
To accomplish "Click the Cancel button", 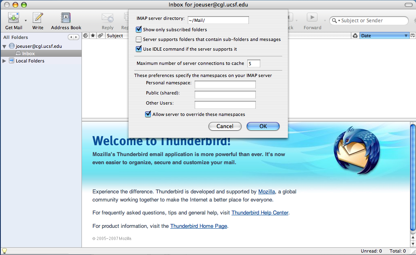I will coord(225,126).
